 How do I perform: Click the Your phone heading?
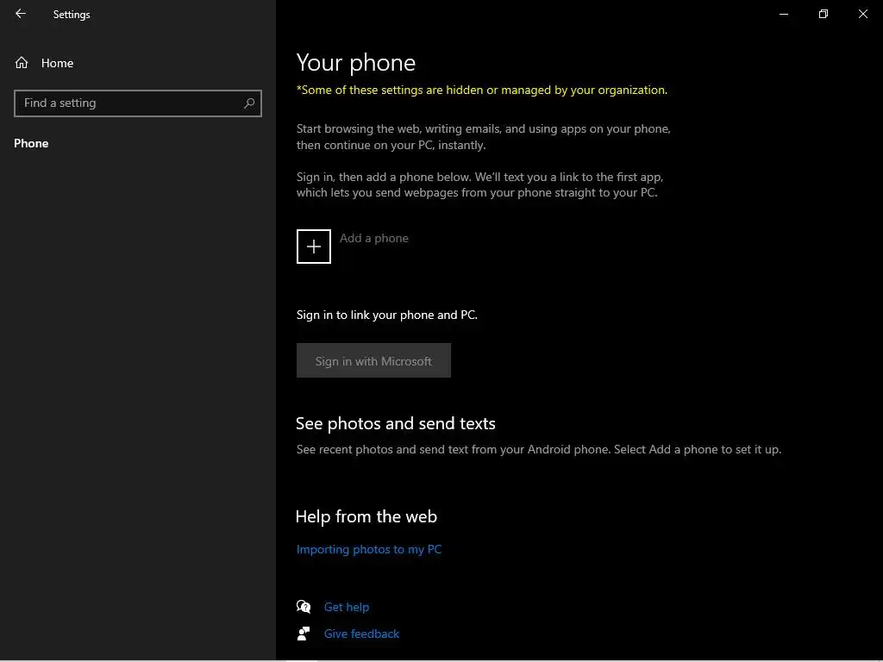point(356,62)
